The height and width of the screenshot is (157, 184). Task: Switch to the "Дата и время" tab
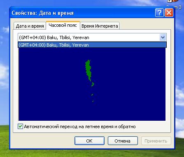pos(30,26)
